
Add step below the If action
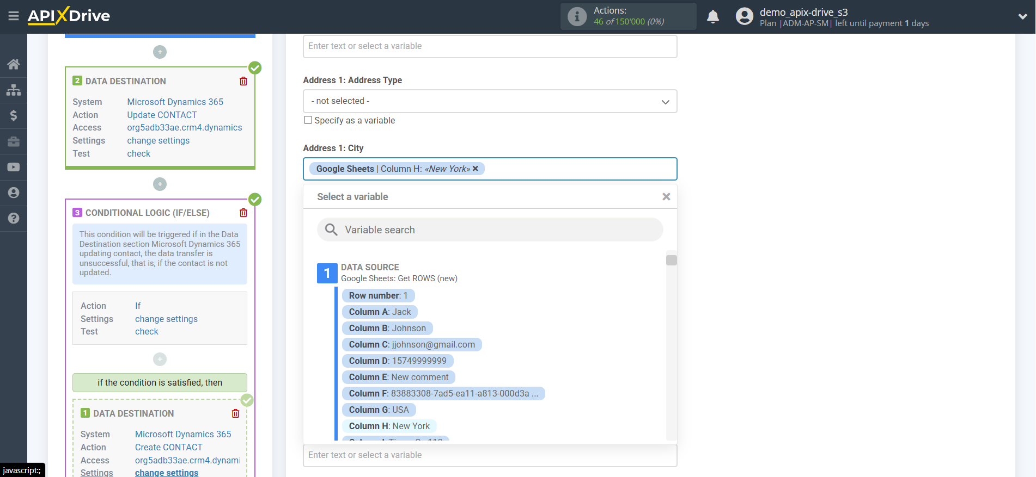tap(160, 360)
